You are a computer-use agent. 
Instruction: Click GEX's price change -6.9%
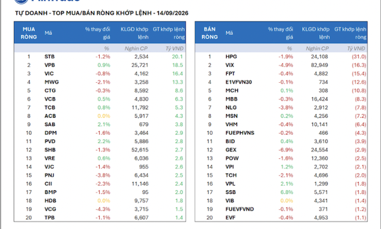(286, 150)
